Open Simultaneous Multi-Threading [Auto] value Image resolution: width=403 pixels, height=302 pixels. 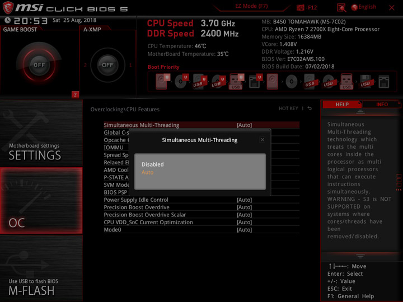[x=245, y=125]
